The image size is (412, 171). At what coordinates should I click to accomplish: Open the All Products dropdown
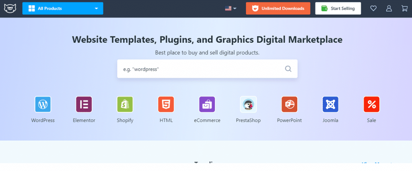coord(63,8)
